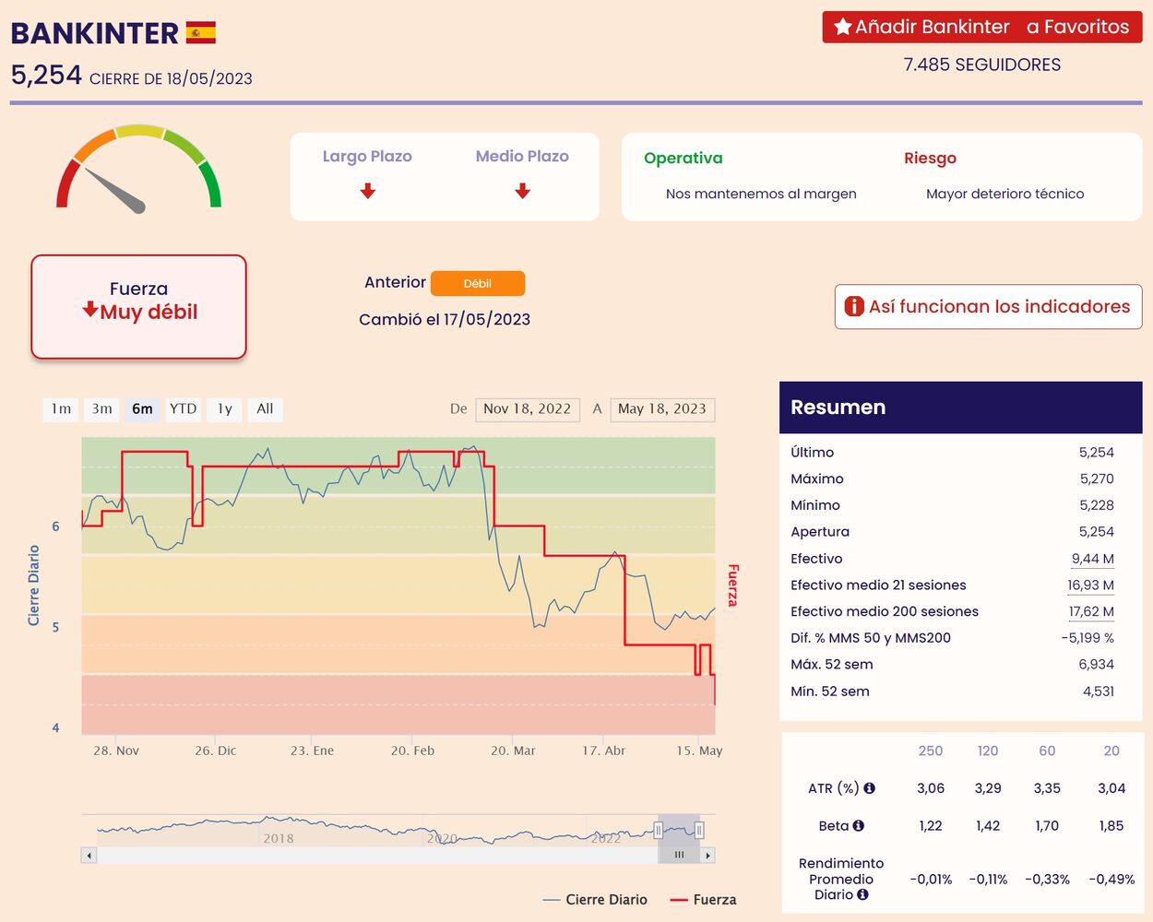Click the strength gauge needle indicator
The height and width of the screenshot is (922, 1153).
point(115,190)
